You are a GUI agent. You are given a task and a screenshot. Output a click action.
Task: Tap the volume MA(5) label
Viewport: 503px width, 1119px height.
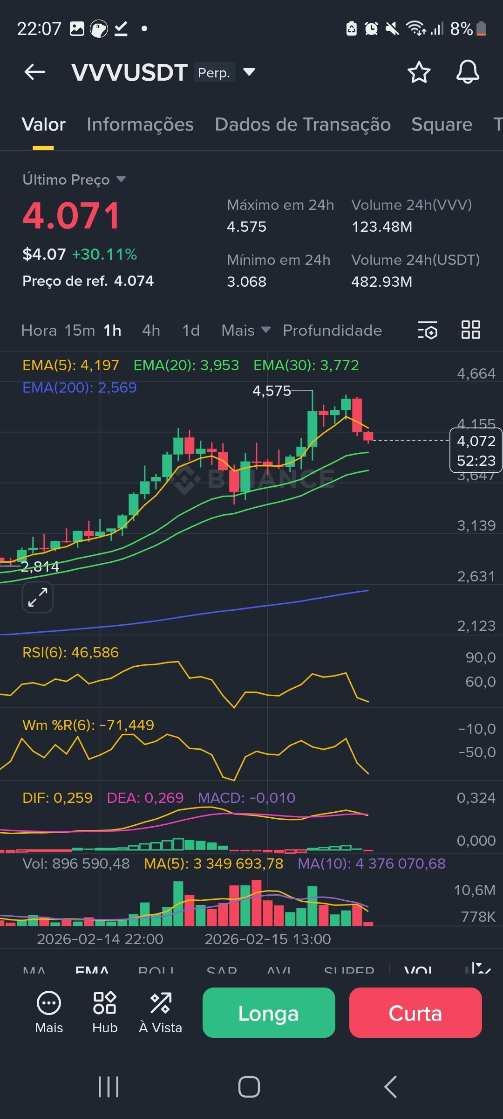pyautogui.click(x=214, y=863)
